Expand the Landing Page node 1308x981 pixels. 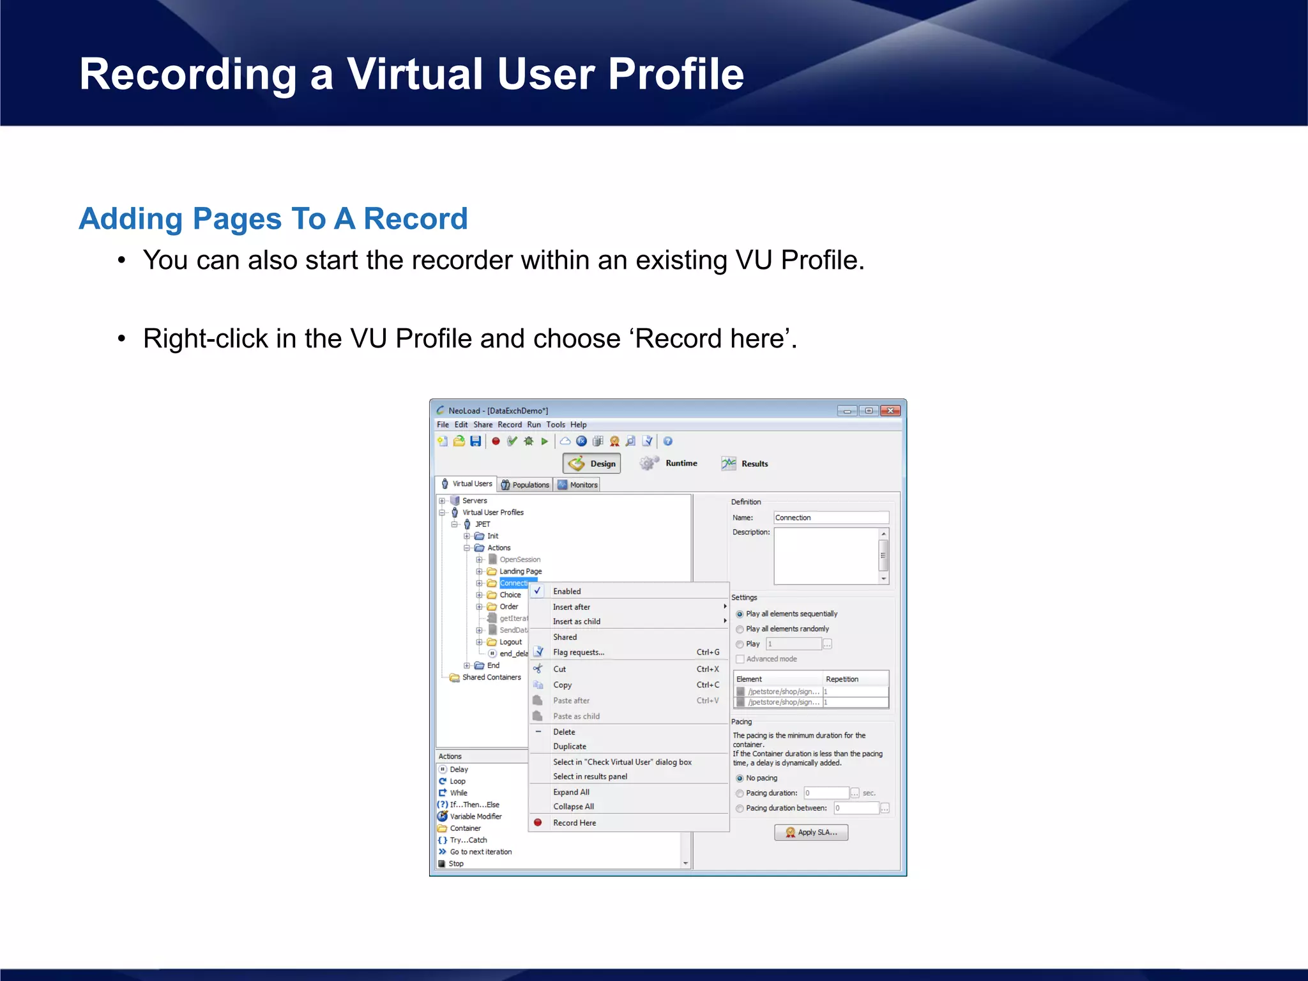[x=479, y=572]
